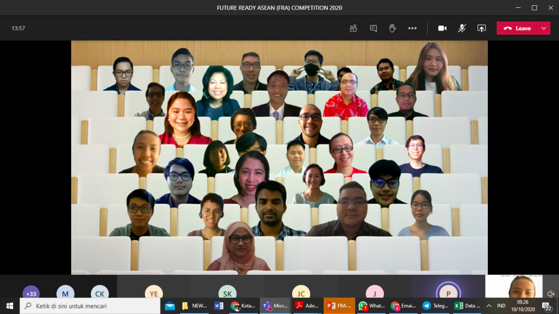The image size is (559, 314).
Task: Toggle the self-view camera icon
Action: 551,293
